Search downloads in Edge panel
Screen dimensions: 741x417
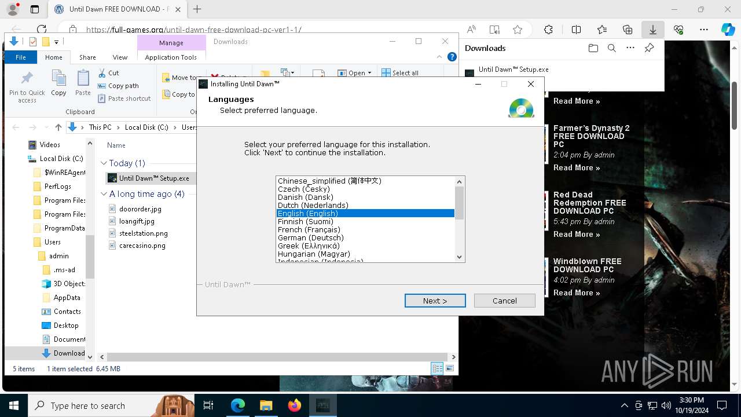click(x=612, y=48)
